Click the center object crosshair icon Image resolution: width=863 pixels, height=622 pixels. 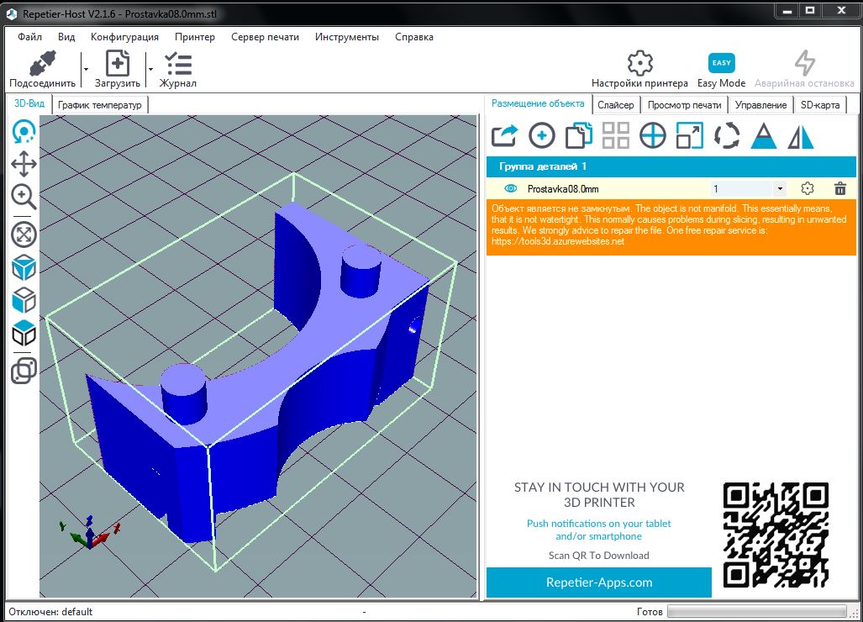pos(653,135)
